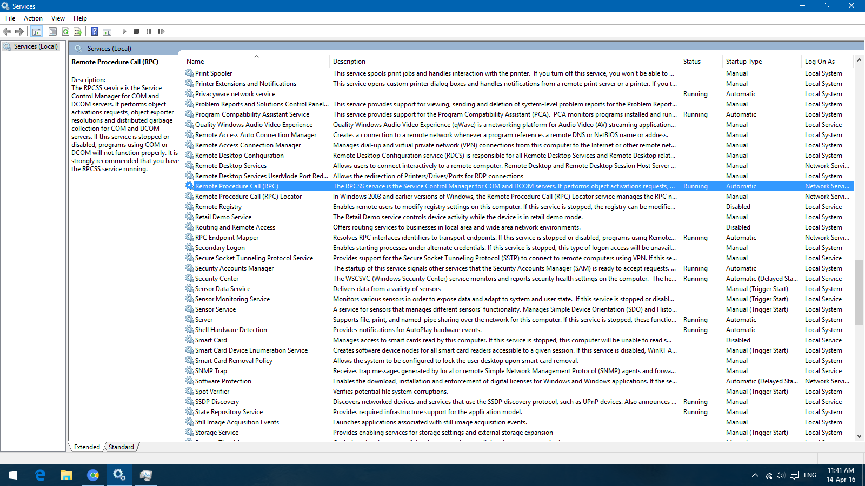The image size is (865, 486).
Task: Toggle the Show/Hide Console Tree button
Action: point(36,31)
